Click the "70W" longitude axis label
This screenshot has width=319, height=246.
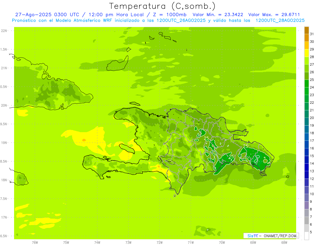click(x=222, y=242)
